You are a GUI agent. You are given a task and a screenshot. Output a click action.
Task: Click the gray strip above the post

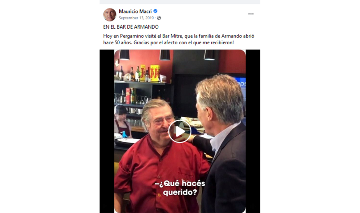pyautogui.click(x=180, y=2)
